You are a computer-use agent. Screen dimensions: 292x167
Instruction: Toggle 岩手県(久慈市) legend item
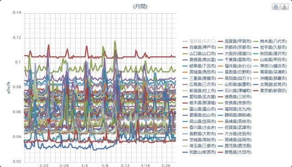(270, 47)
